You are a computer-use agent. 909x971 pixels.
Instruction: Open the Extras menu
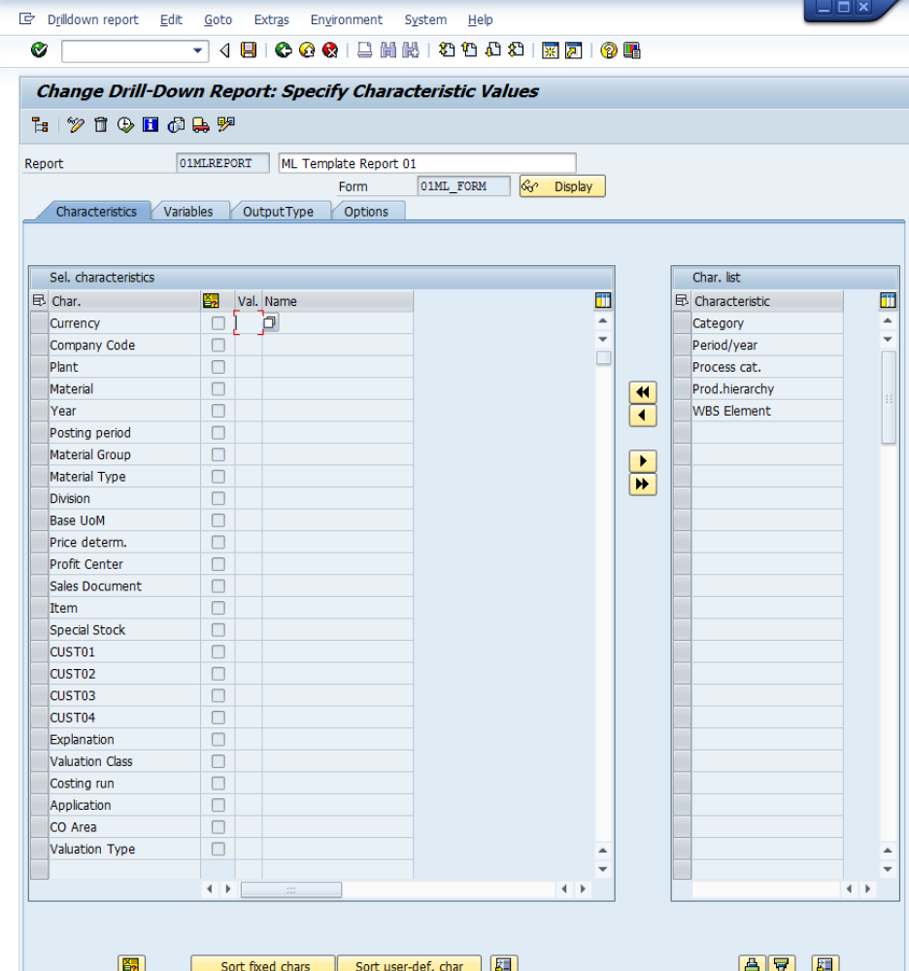pos(271,19)
